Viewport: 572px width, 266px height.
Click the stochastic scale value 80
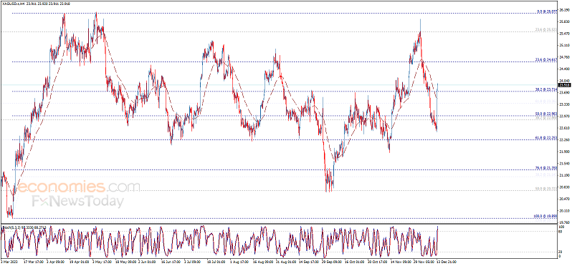click(x=561, y=232)
